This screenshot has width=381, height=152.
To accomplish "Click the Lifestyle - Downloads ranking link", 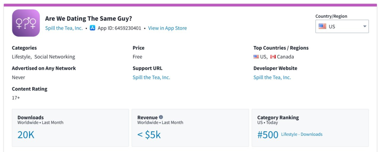I will (302, 134).
